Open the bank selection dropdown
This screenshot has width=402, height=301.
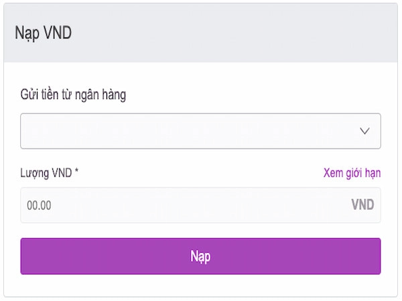point(200,131)
